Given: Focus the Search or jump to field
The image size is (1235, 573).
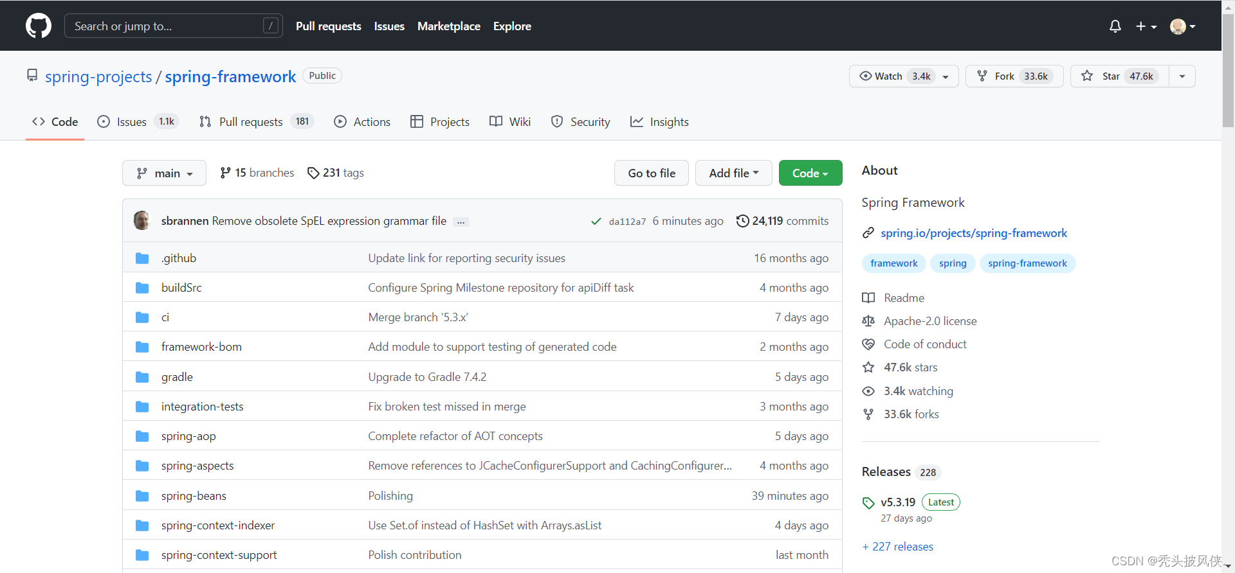Looking at the screenshot, I should [174, 26].
